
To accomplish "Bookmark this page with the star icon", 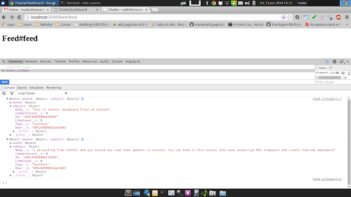I will (x=289, y=17).
